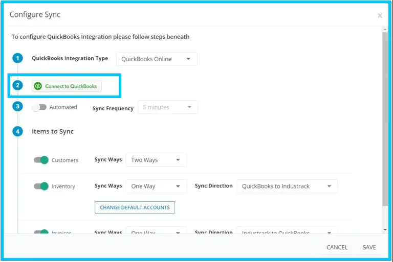Turn off the Inventory sync toggle
This screenshot has height=262, width=393.
coord(41,186)
